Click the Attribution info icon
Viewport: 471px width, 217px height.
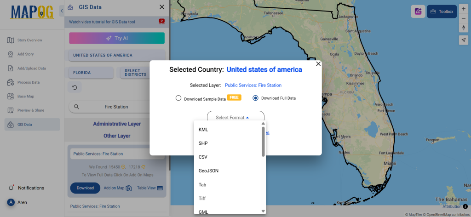pos(465,206)
